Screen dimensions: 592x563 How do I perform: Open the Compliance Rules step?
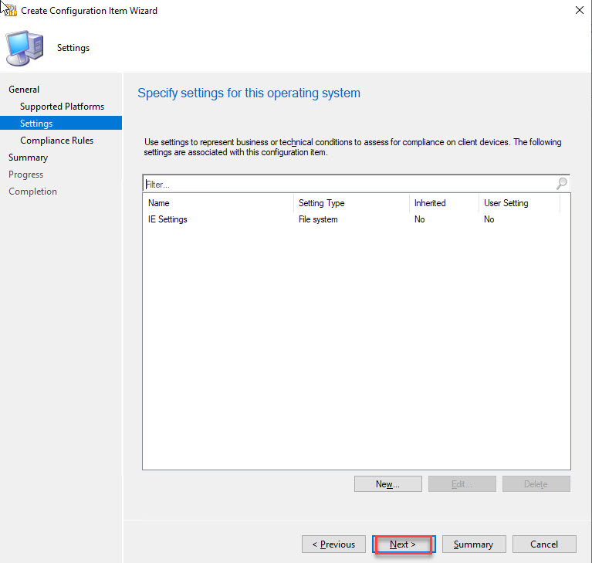coord(56,141)
